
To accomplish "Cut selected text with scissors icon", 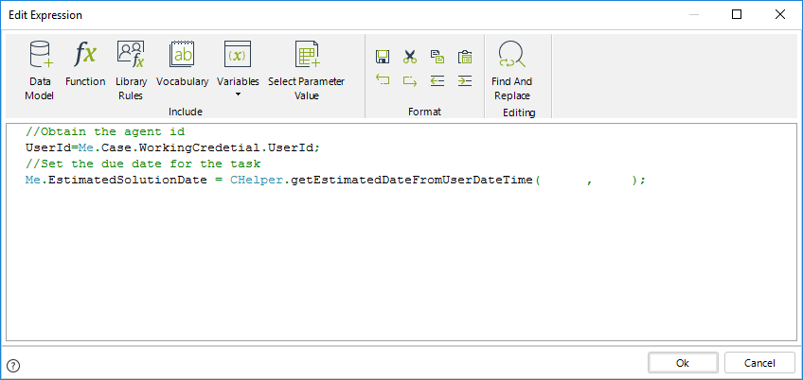I will pyautogui.click(x=410, y=57).
